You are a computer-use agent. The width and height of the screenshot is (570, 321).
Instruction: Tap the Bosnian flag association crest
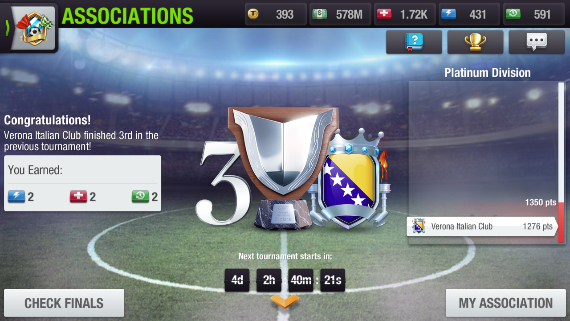[349, 181]
